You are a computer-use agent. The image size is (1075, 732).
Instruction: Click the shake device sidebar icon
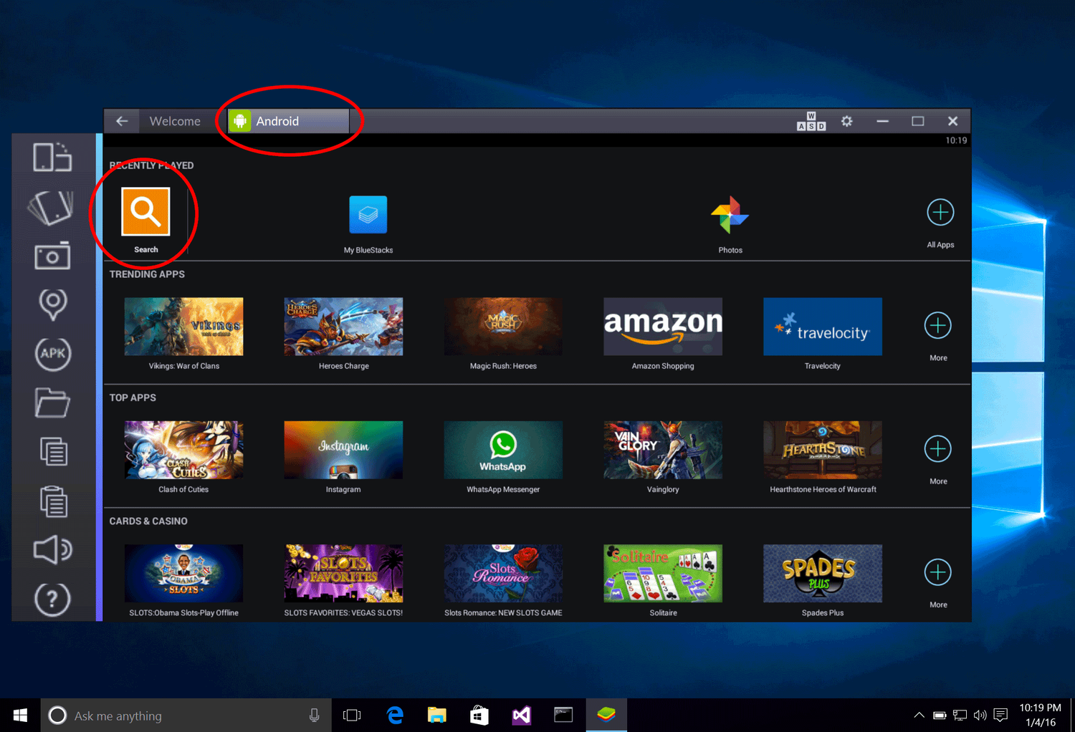(51, 207)
